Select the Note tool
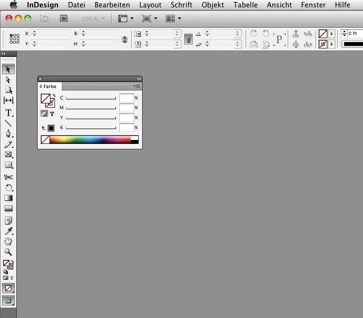 [8, 221]
